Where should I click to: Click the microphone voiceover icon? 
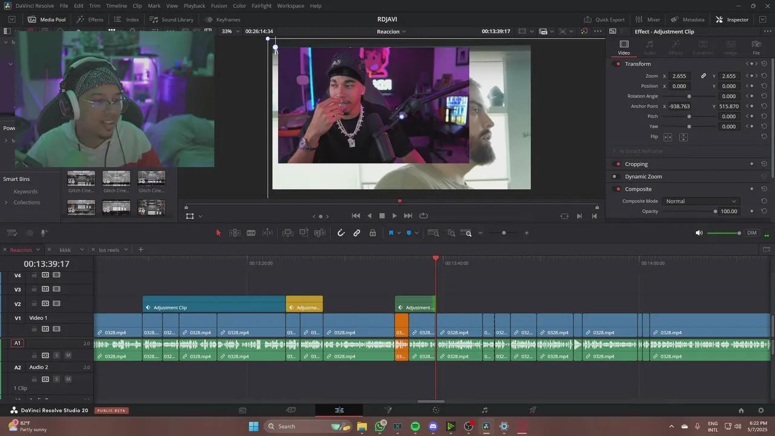(x=44, y=233)
